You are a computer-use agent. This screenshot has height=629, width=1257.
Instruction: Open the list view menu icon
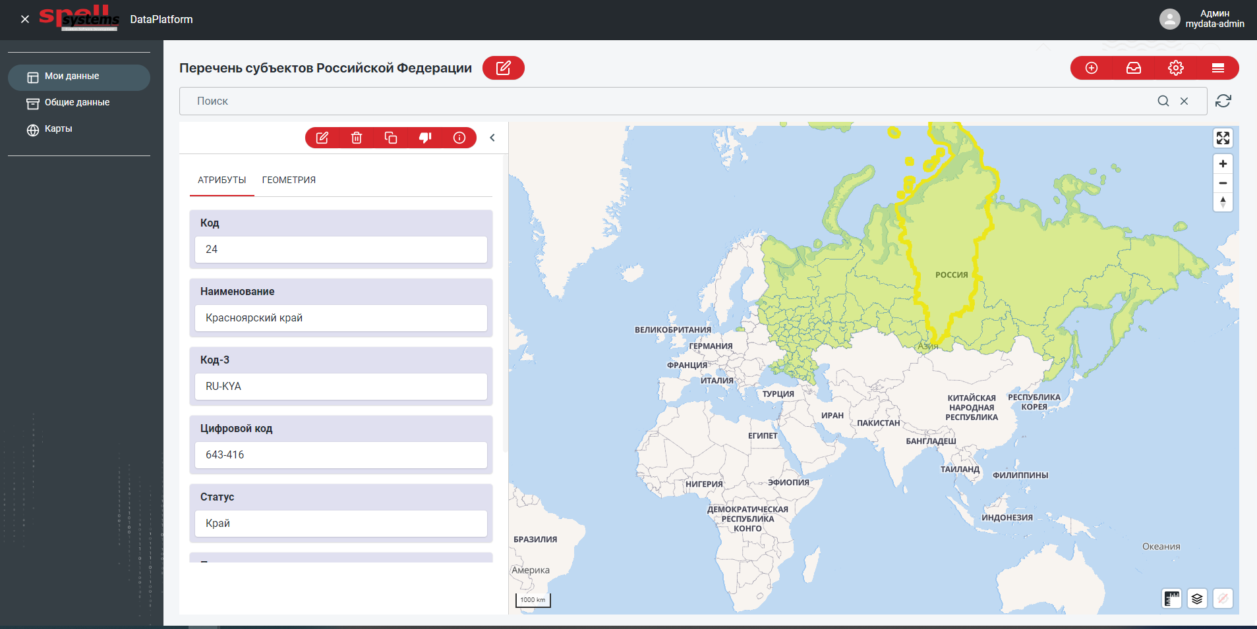click(x=1218, y=68)
